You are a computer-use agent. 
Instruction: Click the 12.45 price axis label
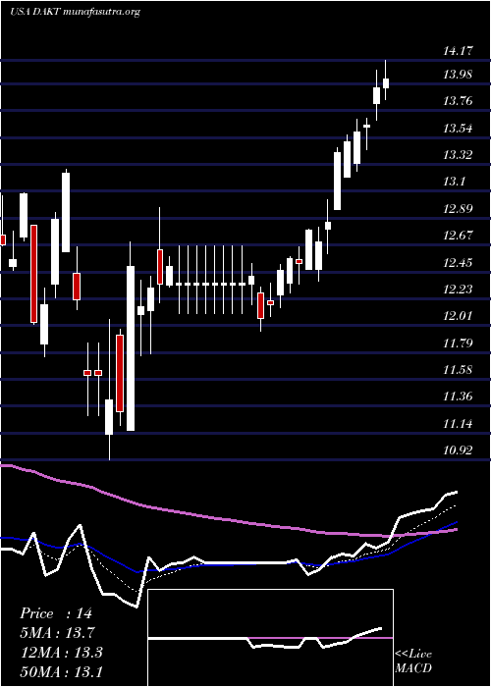458,262
